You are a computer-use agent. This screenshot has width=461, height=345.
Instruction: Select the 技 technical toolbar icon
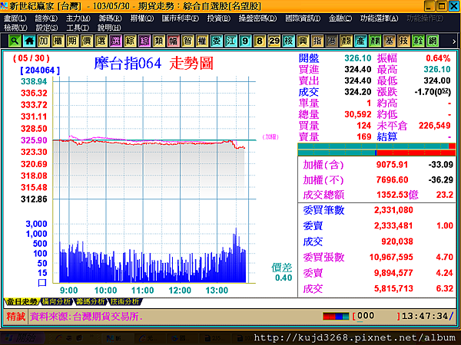pos(403,41)
